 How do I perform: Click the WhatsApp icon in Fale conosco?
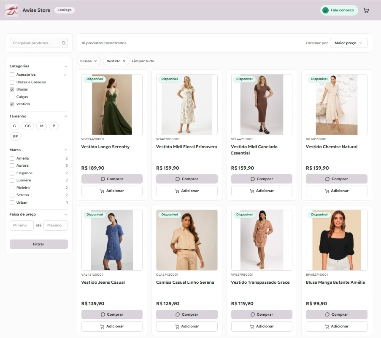pos(325,10)
